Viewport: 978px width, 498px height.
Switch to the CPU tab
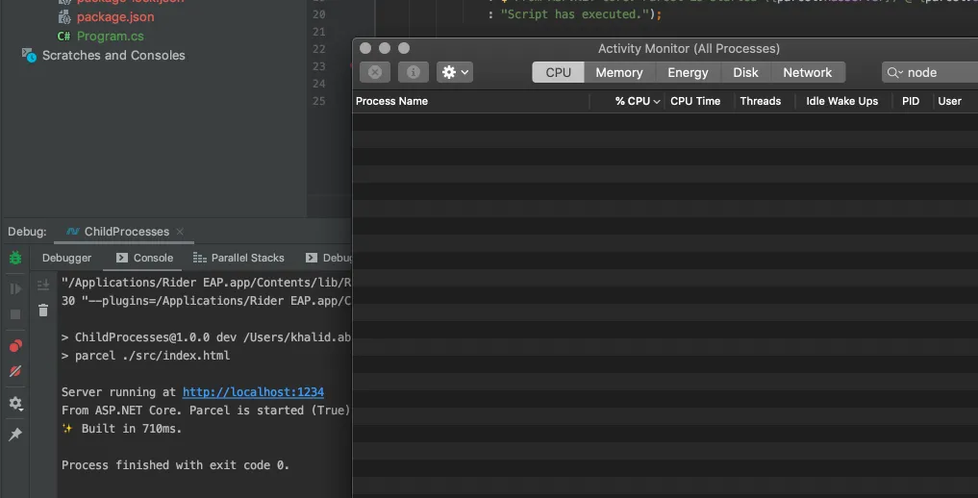point(558,72)
